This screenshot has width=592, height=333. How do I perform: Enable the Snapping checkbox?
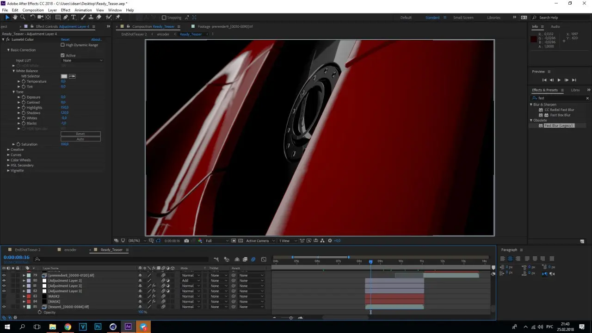[164, 18]
